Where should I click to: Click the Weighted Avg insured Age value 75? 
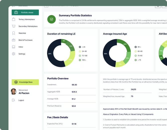tap(132, 96)
